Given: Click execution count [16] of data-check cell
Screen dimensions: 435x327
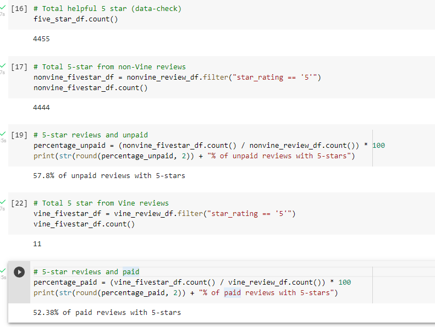Looking at the screenshot, I should coord(19,9).
